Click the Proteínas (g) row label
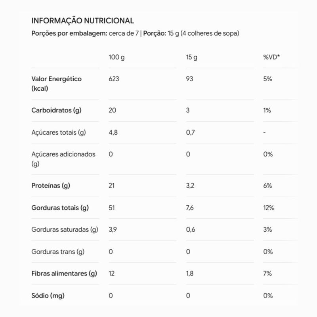 point(51,185)
